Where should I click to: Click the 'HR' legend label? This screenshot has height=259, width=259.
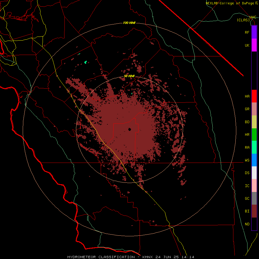[247, 135]
